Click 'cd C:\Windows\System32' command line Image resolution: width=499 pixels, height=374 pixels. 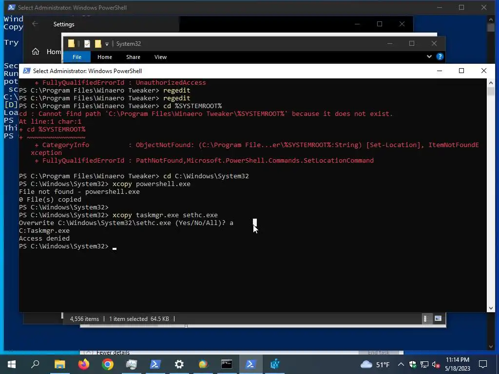tap(206, 176)
